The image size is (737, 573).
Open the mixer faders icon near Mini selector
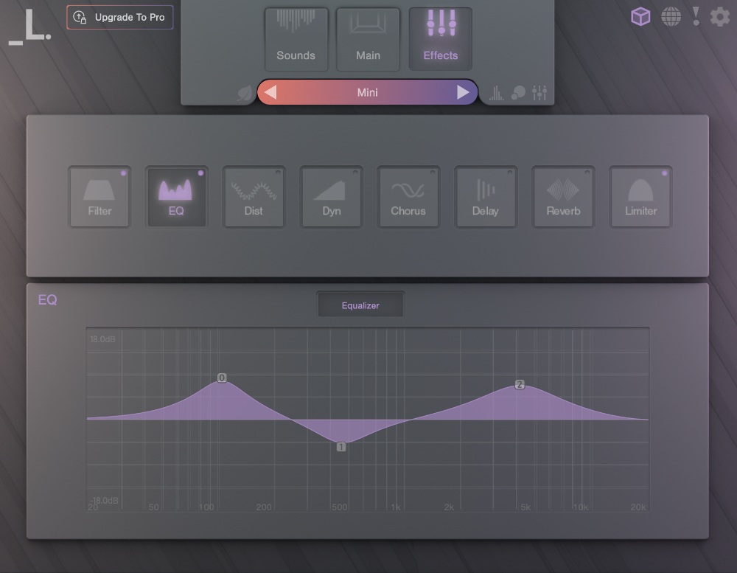tap(539, 91)
